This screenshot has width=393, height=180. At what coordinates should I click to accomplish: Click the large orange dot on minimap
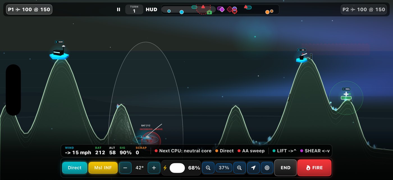[267, 12]
